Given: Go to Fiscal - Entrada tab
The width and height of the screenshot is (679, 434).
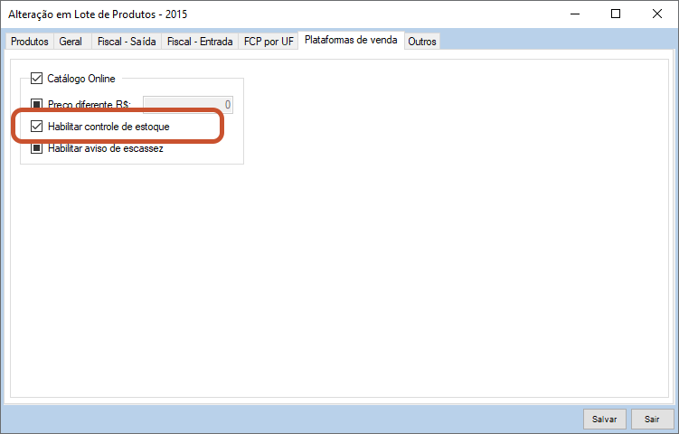Looking at the screenshot, I should 200,42.
